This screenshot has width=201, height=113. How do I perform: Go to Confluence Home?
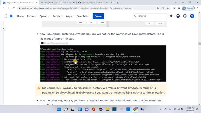20,16
